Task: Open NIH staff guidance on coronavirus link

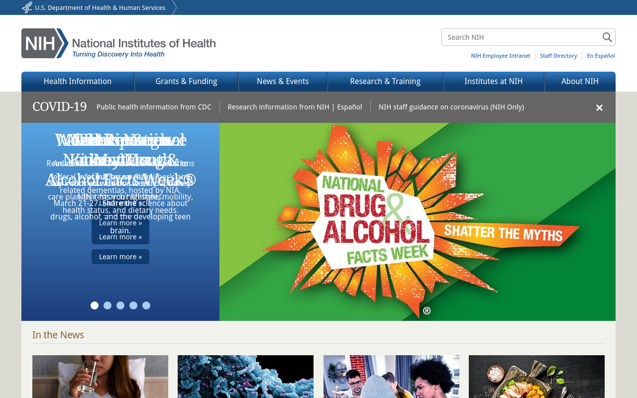Action: pos(451,107)
